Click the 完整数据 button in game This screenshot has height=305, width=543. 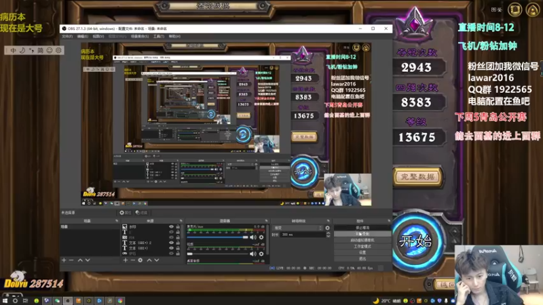(417, 177)
